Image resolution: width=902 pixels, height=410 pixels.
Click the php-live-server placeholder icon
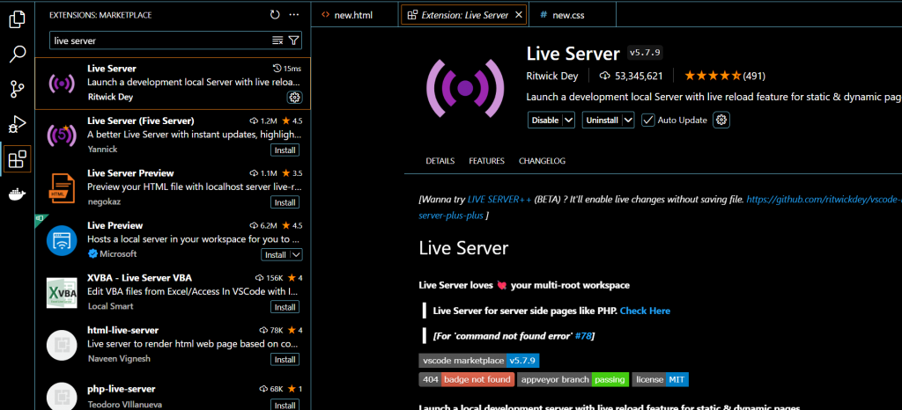point(62,396)
